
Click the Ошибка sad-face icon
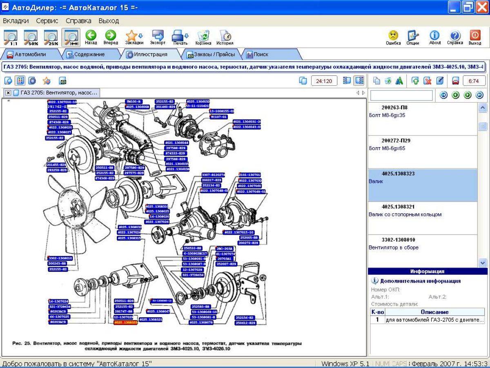[393, 37]
